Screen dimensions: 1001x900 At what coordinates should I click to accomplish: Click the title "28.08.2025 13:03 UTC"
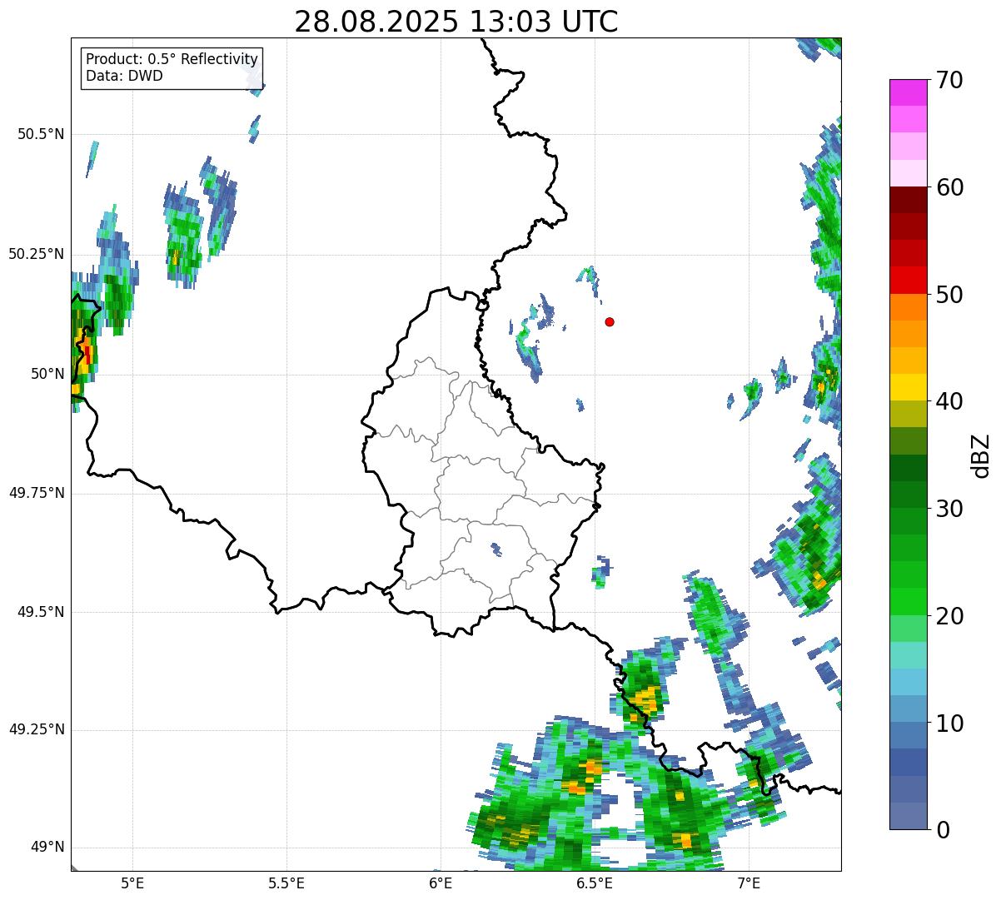point(456,22)
